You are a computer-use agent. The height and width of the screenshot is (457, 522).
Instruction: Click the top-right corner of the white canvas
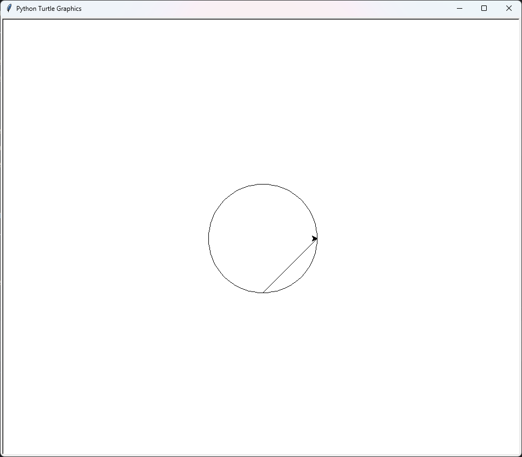(x=518, y=21)
